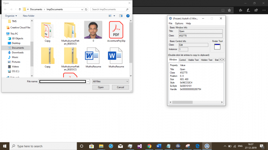This screenshot has width=268, height=150.
Task: Expand the Organize menu dropdown
Action: (x=11, y=16)
